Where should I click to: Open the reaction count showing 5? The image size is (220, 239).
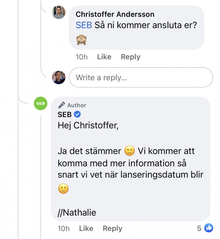pos(199,228)
